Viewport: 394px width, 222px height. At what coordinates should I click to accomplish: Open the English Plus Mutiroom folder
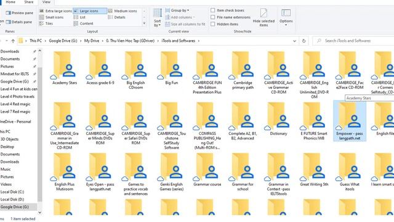(x=64, y=171)
